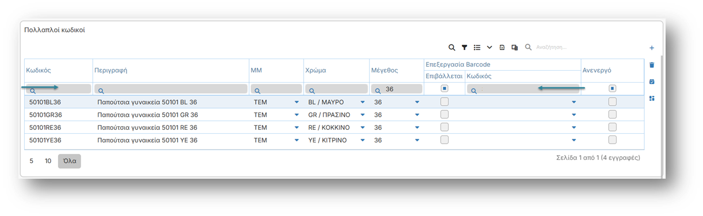Click the save check icon in the right sidebar
703x216 pixels.
click(652, 82)
